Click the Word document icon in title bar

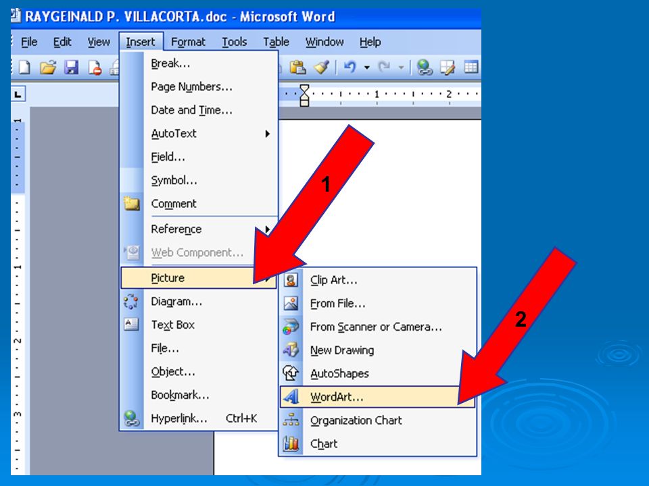pyautogui.click(x=16, y=16)
